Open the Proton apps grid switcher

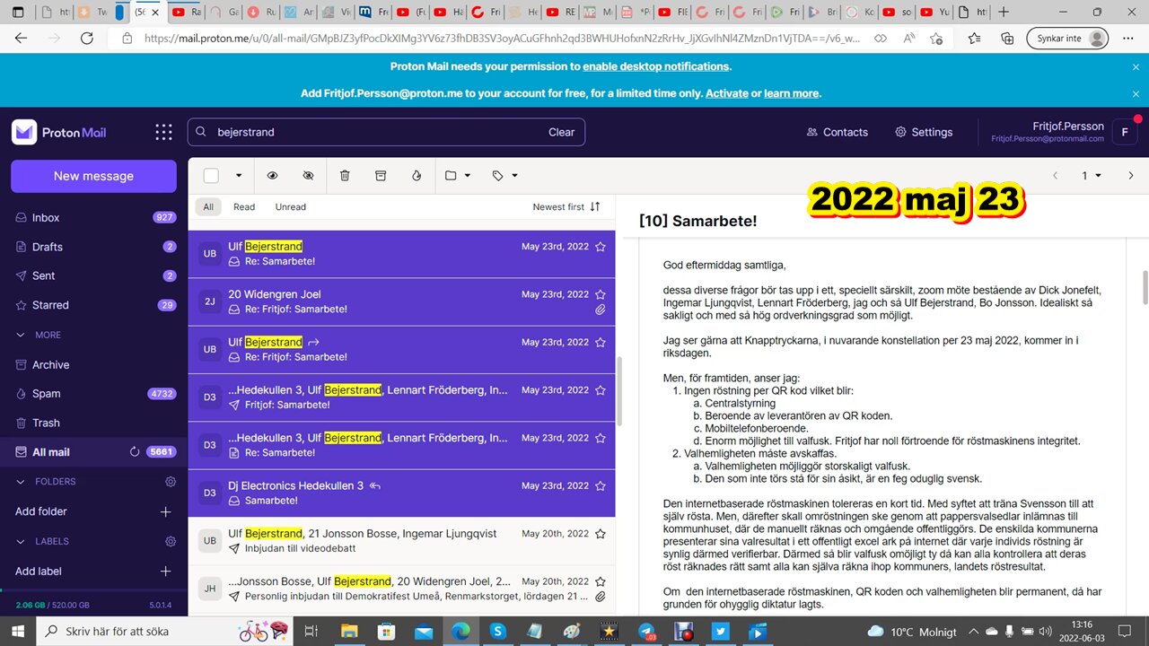(x=163, y=132)
